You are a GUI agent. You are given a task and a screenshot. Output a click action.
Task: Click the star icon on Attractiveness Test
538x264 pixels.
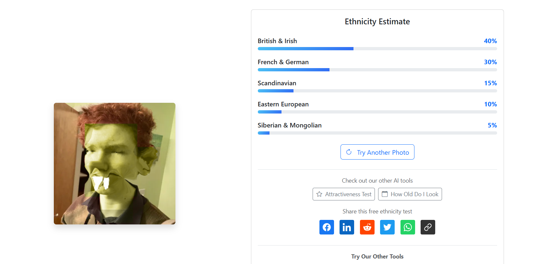(319, 194)
